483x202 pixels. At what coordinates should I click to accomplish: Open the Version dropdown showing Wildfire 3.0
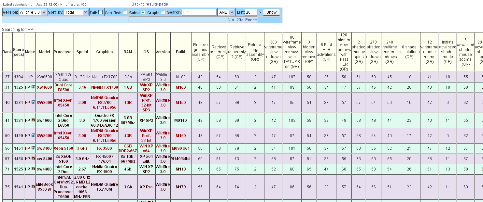tap(33, 12)
